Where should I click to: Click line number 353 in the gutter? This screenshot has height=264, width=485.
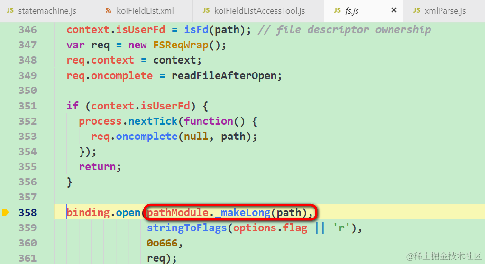point(27,137)
